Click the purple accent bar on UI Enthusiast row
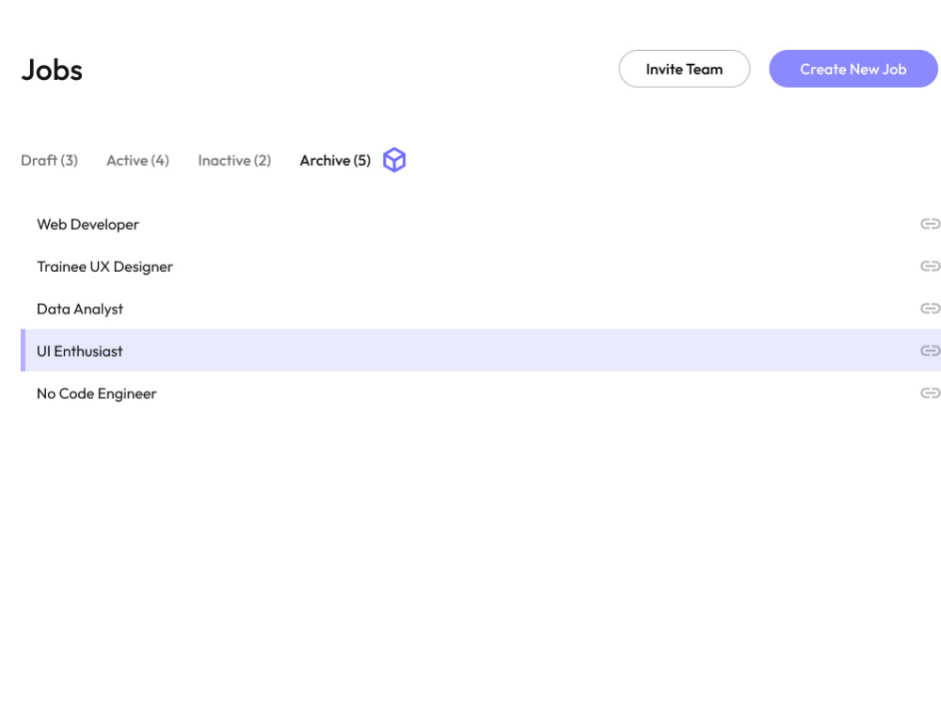Viewport: 941px width, 706px height. pos(24,351)
